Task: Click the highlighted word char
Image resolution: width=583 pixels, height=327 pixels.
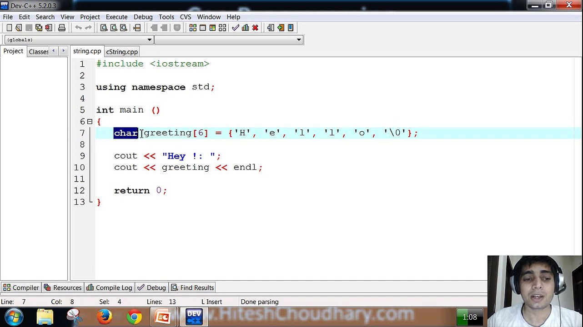Action: click(126, 133)
